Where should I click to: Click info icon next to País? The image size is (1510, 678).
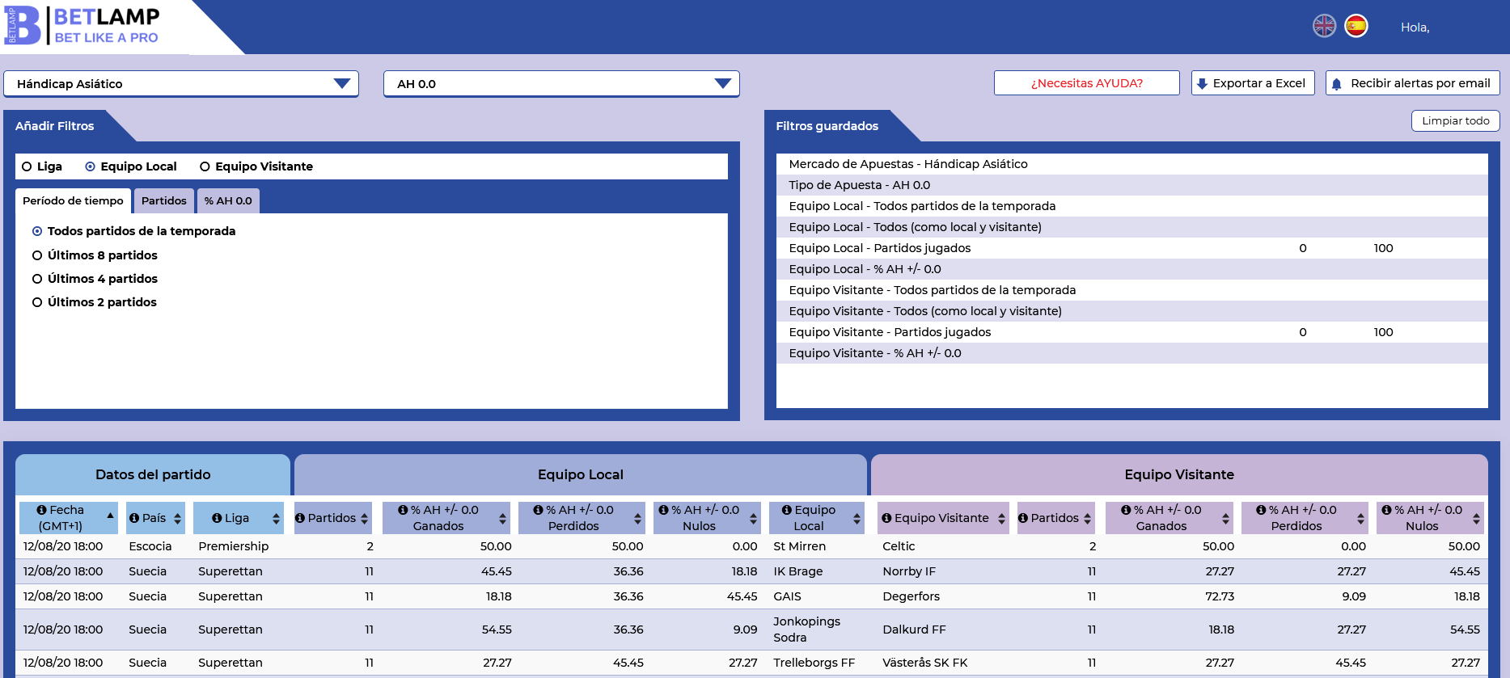pos(134,518)
